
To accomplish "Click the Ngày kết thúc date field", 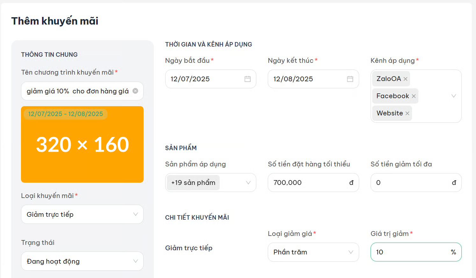I will [x=306, y=79].
